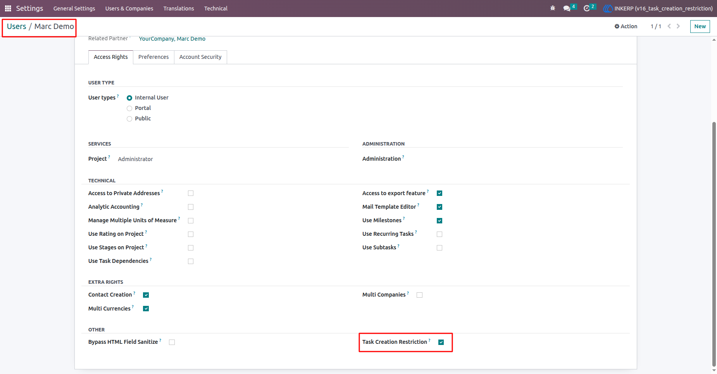Go to previous record arrow
Screen dimensions: 717x374
669,26
